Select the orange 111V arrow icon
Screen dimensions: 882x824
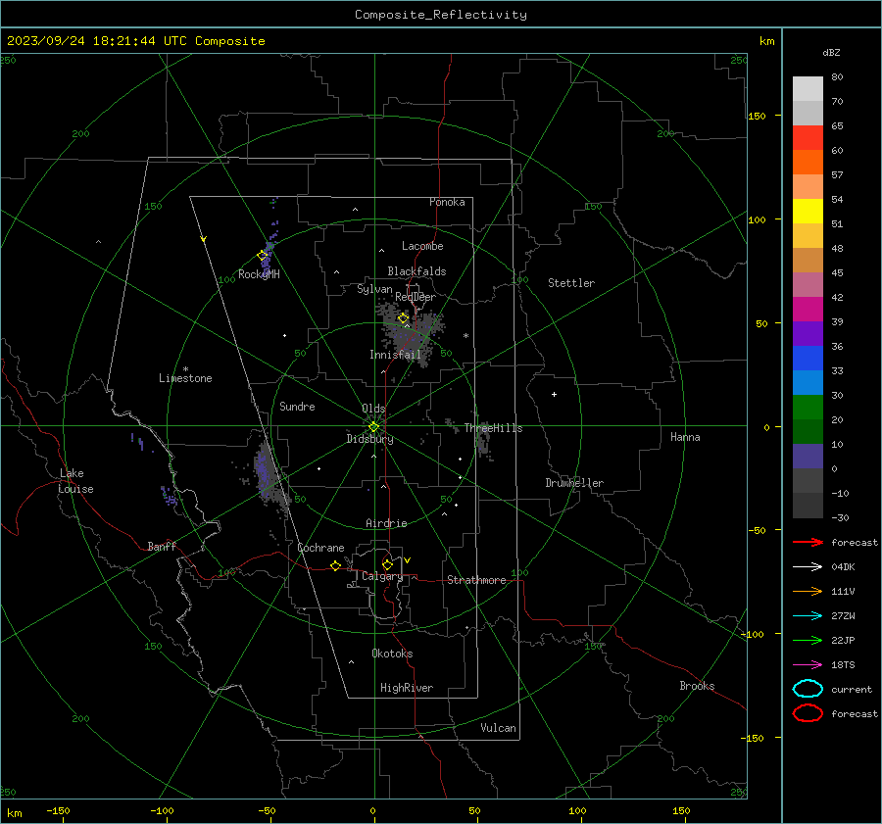pyautogui.click(x=808, y=591)
